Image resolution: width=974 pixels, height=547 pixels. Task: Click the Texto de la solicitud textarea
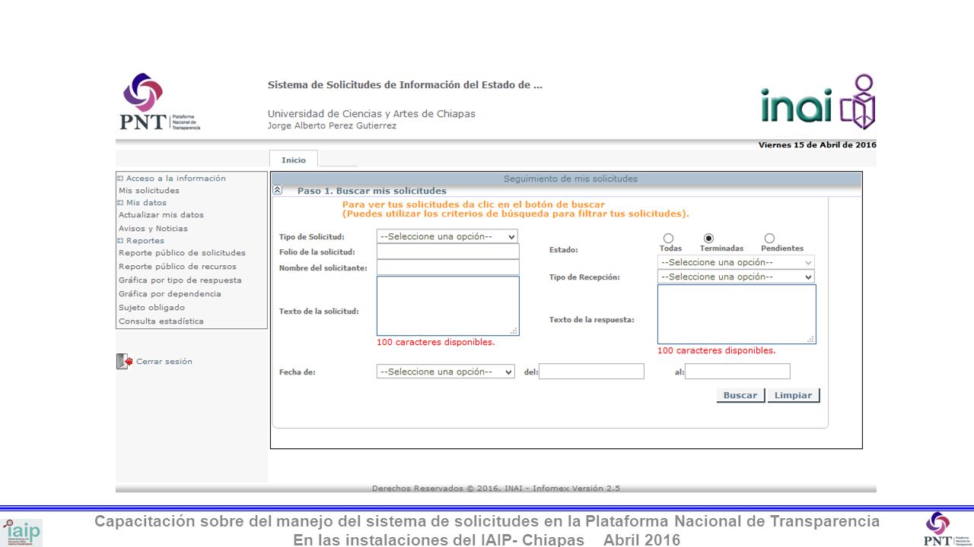click(447, 306)
